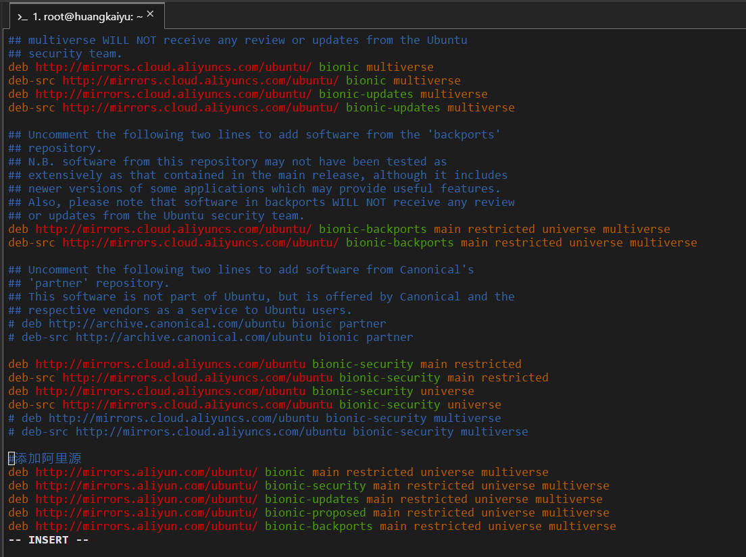The width and height of the screenshot is (746, 557).
Task: Click the '-- INSERT --' mode indicator
Action: pyautogui.click(x=49, y=540)
